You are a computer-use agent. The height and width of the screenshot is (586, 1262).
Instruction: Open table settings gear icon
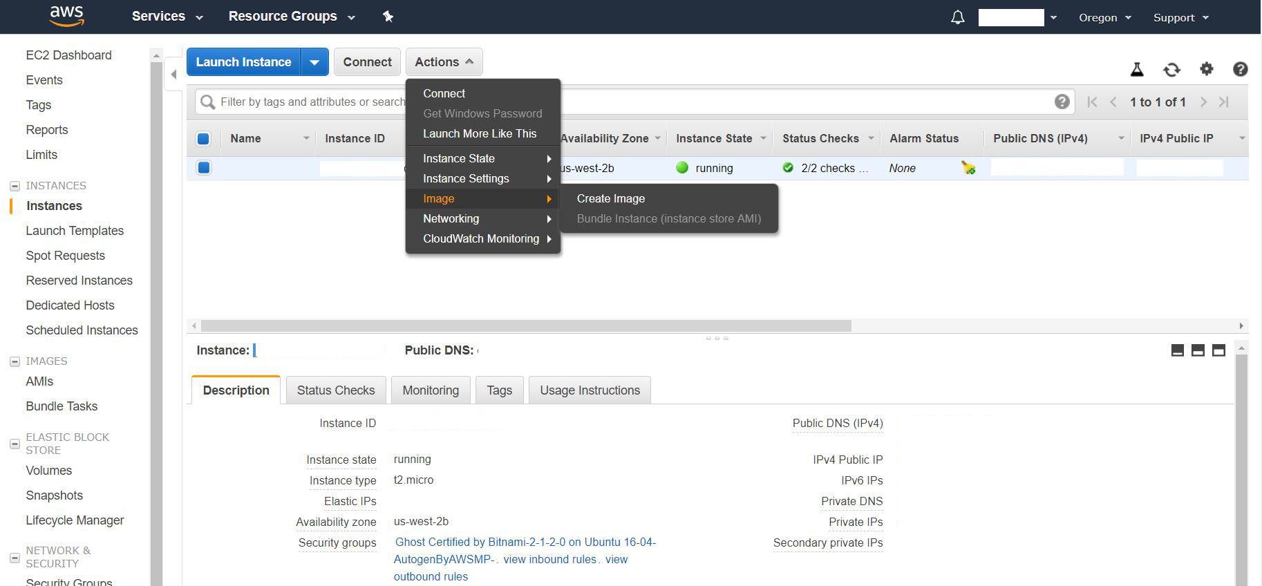pyautogui.click(x=1206, y=68)
